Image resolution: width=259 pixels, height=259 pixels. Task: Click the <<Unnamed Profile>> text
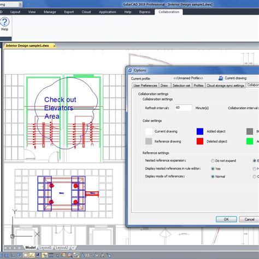(x=188, y=78)
